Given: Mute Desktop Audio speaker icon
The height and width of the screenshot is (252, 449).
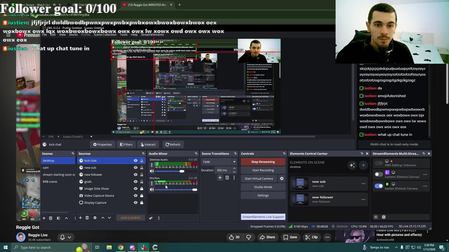Looking at the screenshot, I should [152, 171].
